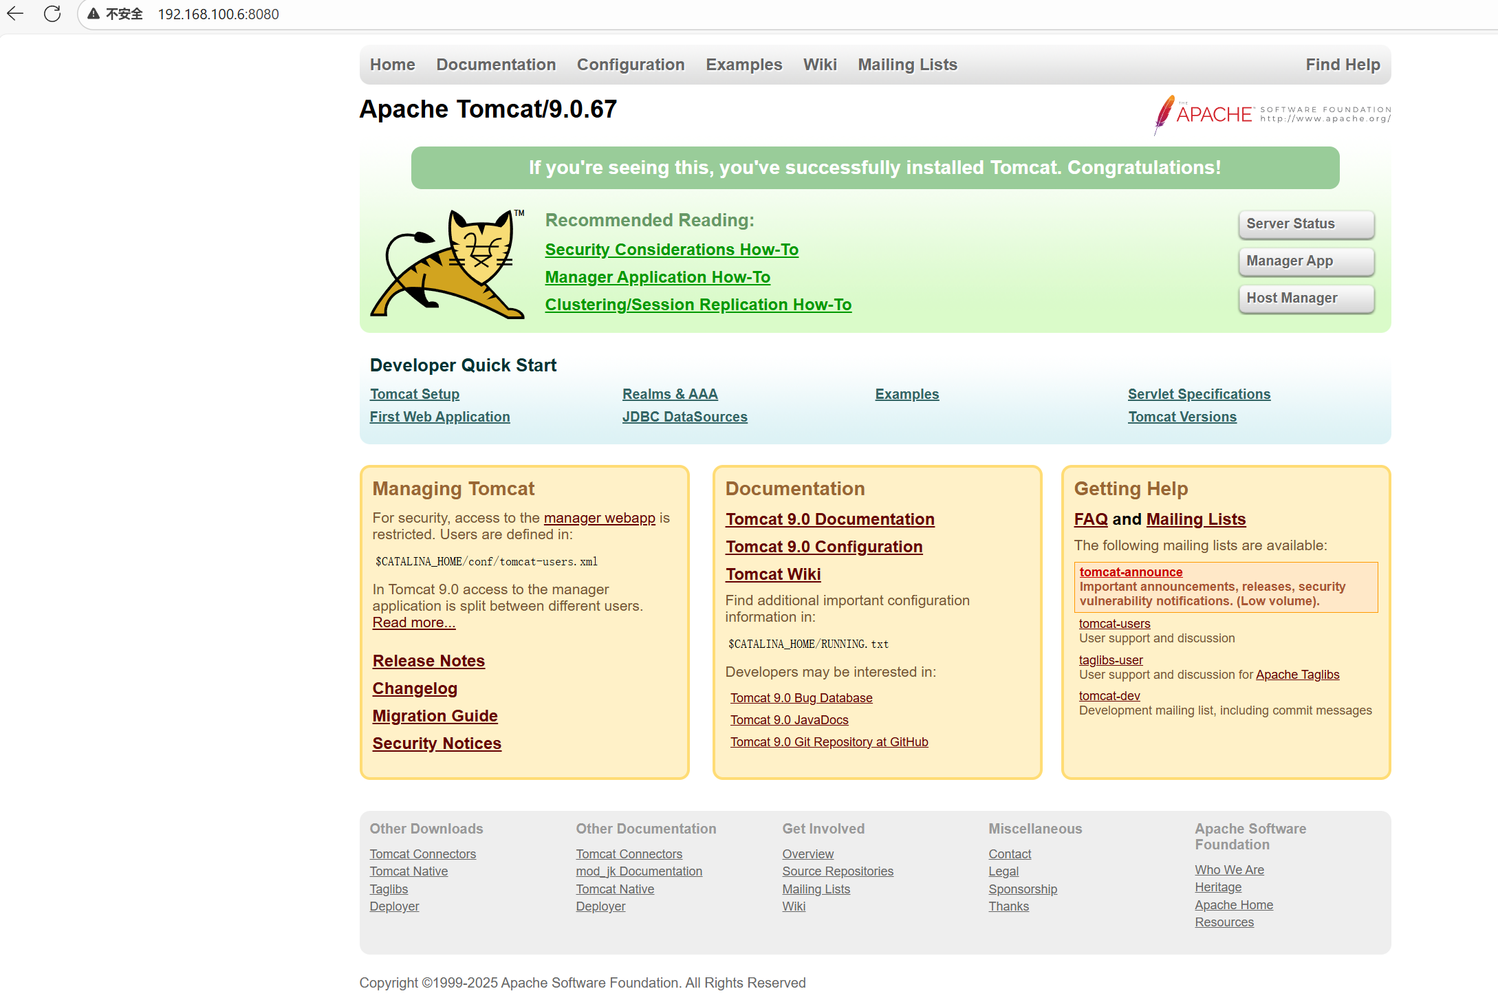Click the page reload icon

click(52, 14)
